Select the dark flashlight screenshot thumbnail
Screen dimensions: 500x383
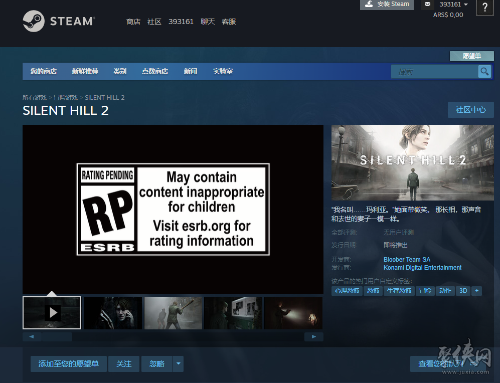point(293,313)
